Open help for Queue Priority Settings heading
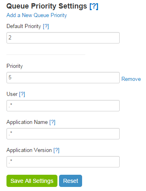146x191 pixels. tap(94, 6)
